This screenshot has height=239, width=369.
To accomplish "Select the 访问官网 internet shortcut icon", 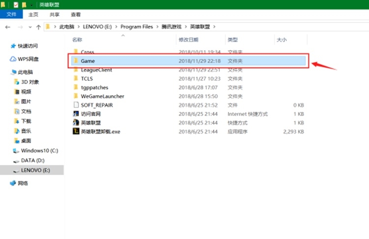I will (x=76, y=114).
